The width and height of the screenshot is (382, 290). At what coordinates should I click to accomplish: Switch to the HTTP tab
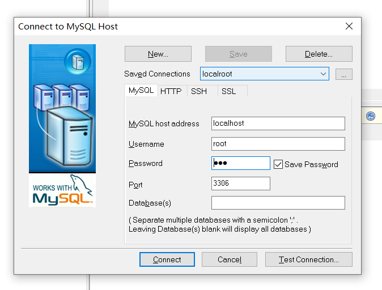(x=171, y=91)
